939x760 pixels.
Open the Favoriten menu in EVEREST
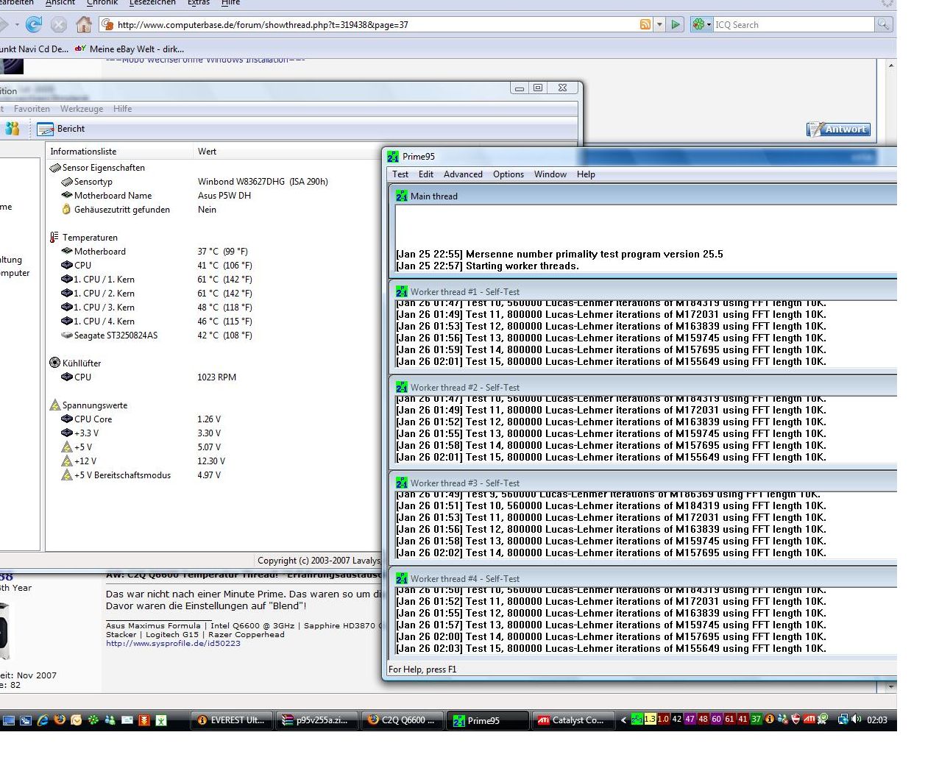point(32,109)
